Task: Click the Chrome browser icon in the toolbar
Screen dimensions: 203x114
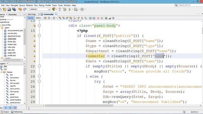Action: [54, 9]
